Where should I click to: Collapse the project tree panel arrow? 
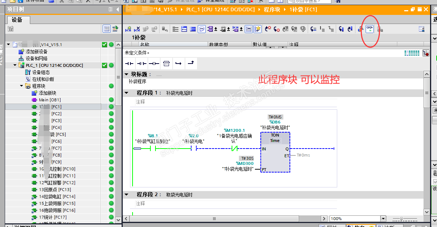click(118, 9)
